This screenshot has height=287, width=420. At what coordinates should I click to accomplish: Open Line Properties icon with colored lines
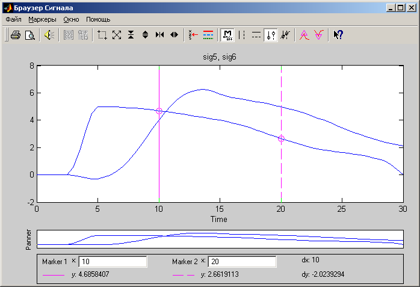pyautogui.click(x=208, y=35)
